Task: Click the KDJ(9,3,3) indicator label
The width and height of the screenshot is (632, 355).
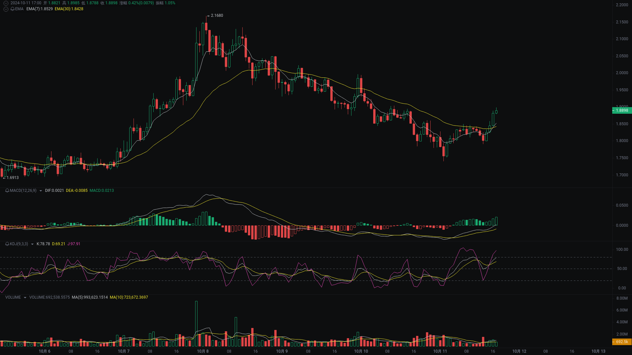Action: pos(19,244)
